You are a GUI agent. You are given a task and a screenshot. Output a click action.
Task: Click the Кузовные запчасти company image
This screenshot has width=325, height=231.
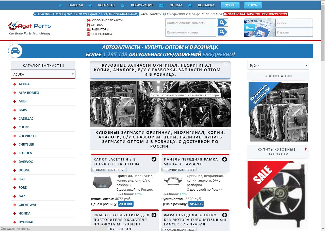tap(278, 112)
